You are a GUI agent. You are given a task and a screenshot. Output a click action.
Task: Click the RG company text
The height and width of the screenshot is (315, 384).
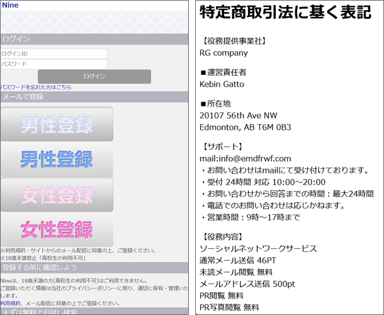pyautogui.click(x=223, y=53)
